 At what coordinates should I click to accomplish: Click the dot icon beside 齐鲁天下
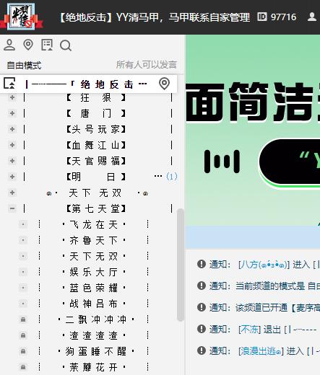click(x=23, y=240)
